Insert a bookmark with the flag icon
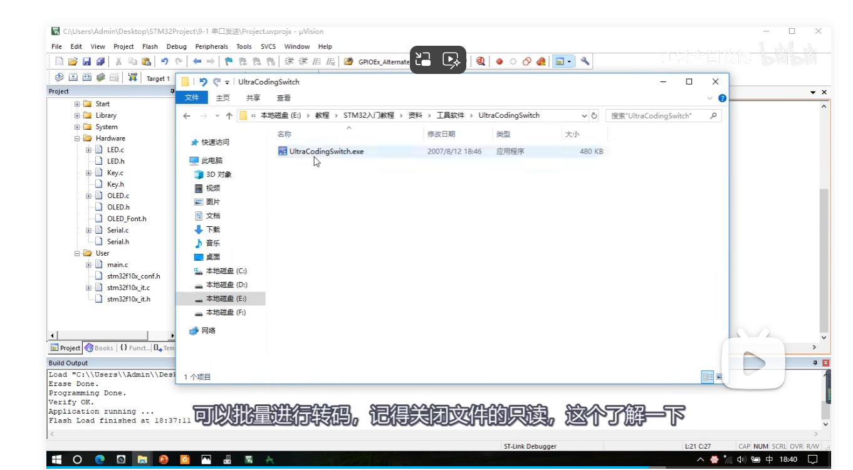 click(x=229, y=61)
